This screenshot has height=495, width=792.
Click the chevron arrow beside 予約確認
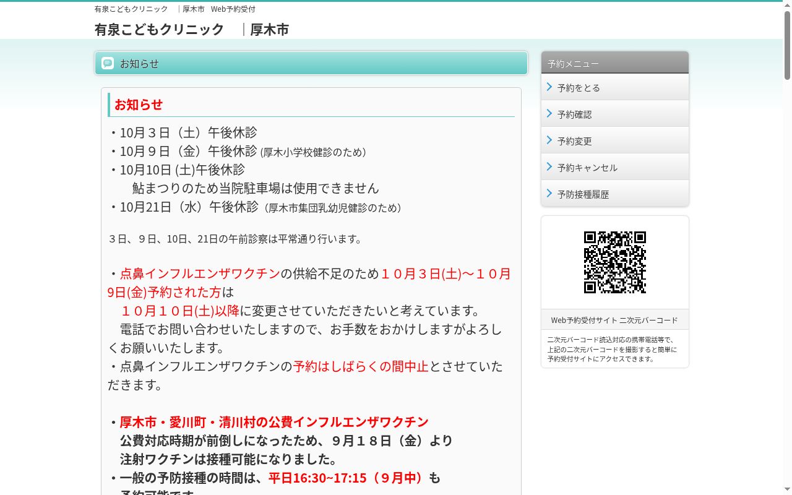pos(549,113)
